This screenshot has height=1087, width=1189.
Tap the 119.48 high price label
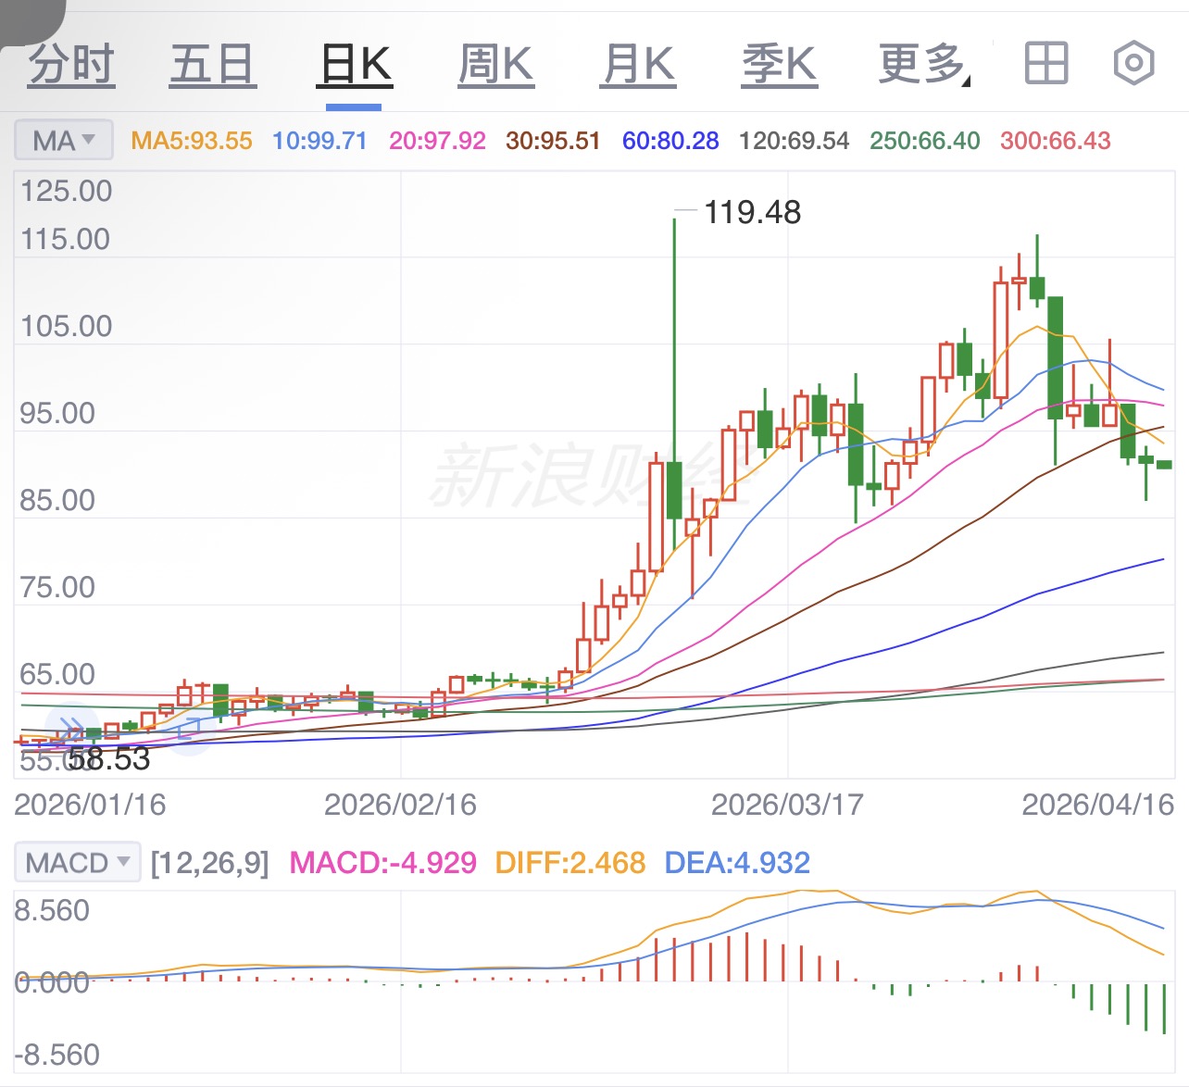point(752,212)
